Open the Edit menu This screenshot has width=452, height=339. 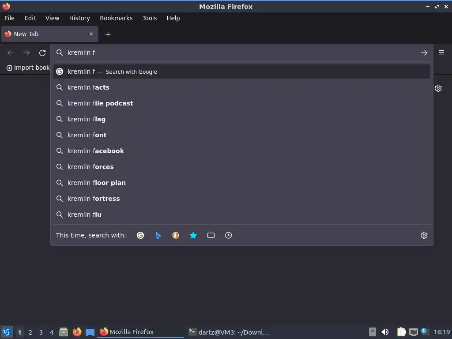tap(30, 18)
